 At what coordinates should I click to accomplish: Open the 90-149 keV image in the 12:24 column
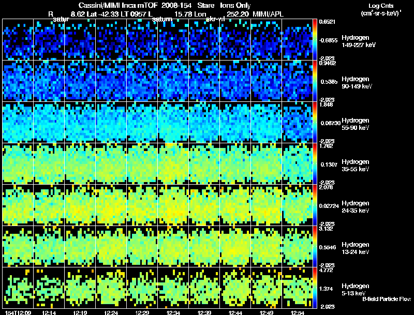(x=111, y=81)
